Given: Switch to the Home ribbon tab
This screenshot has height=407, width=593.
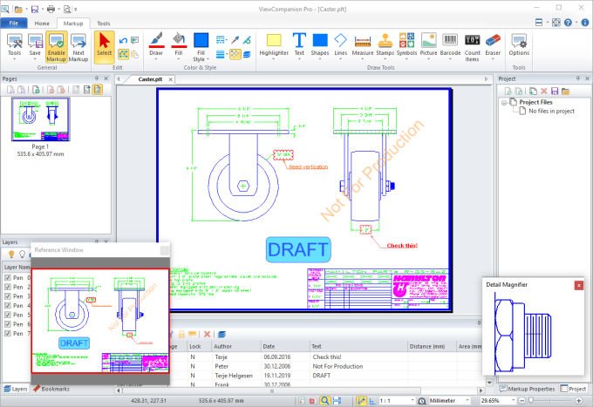Looking at the screenshot, I should pos(42,23).
